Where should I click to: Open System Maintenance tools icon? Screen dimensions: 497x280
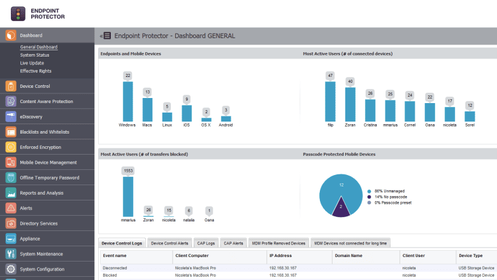tap(11, 254)
